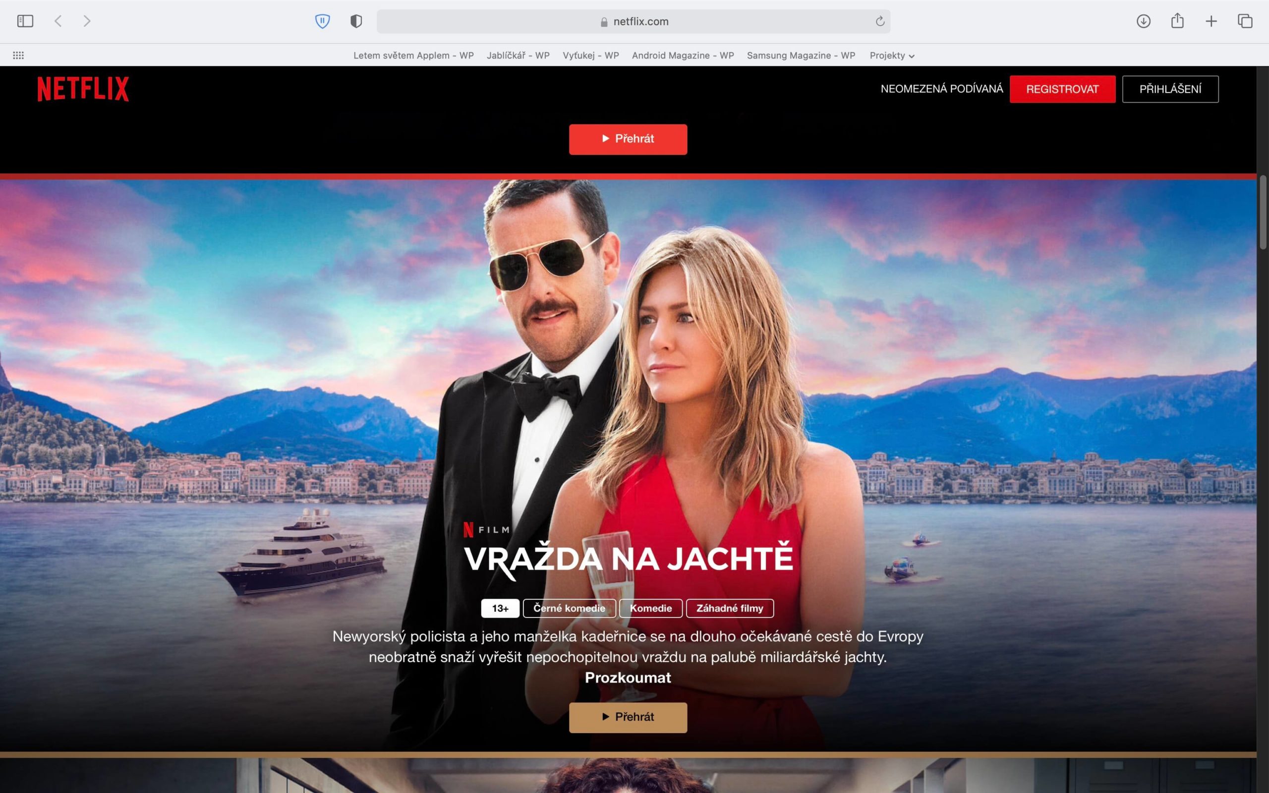
Task: Open the favorites grid icon
Action: (x=18, y=55)
